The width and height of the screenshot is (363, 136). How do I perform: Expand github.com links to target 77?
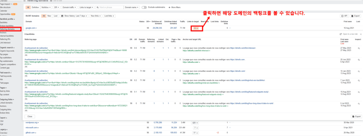[x=196, y=133]
